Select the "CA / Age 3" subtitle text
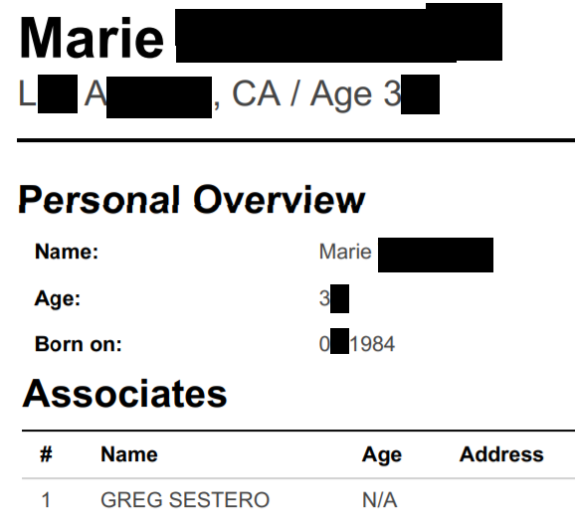 point(316,94)
